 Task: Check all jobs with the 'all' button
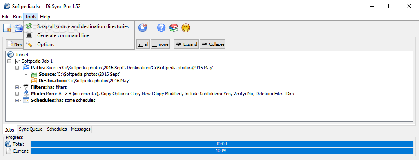pos(143,44)
